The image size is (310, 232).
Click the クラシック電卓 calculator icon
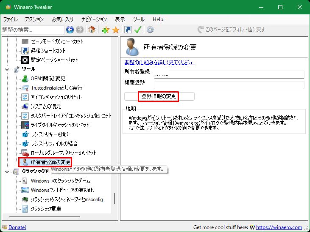click(x=25, y=209)
